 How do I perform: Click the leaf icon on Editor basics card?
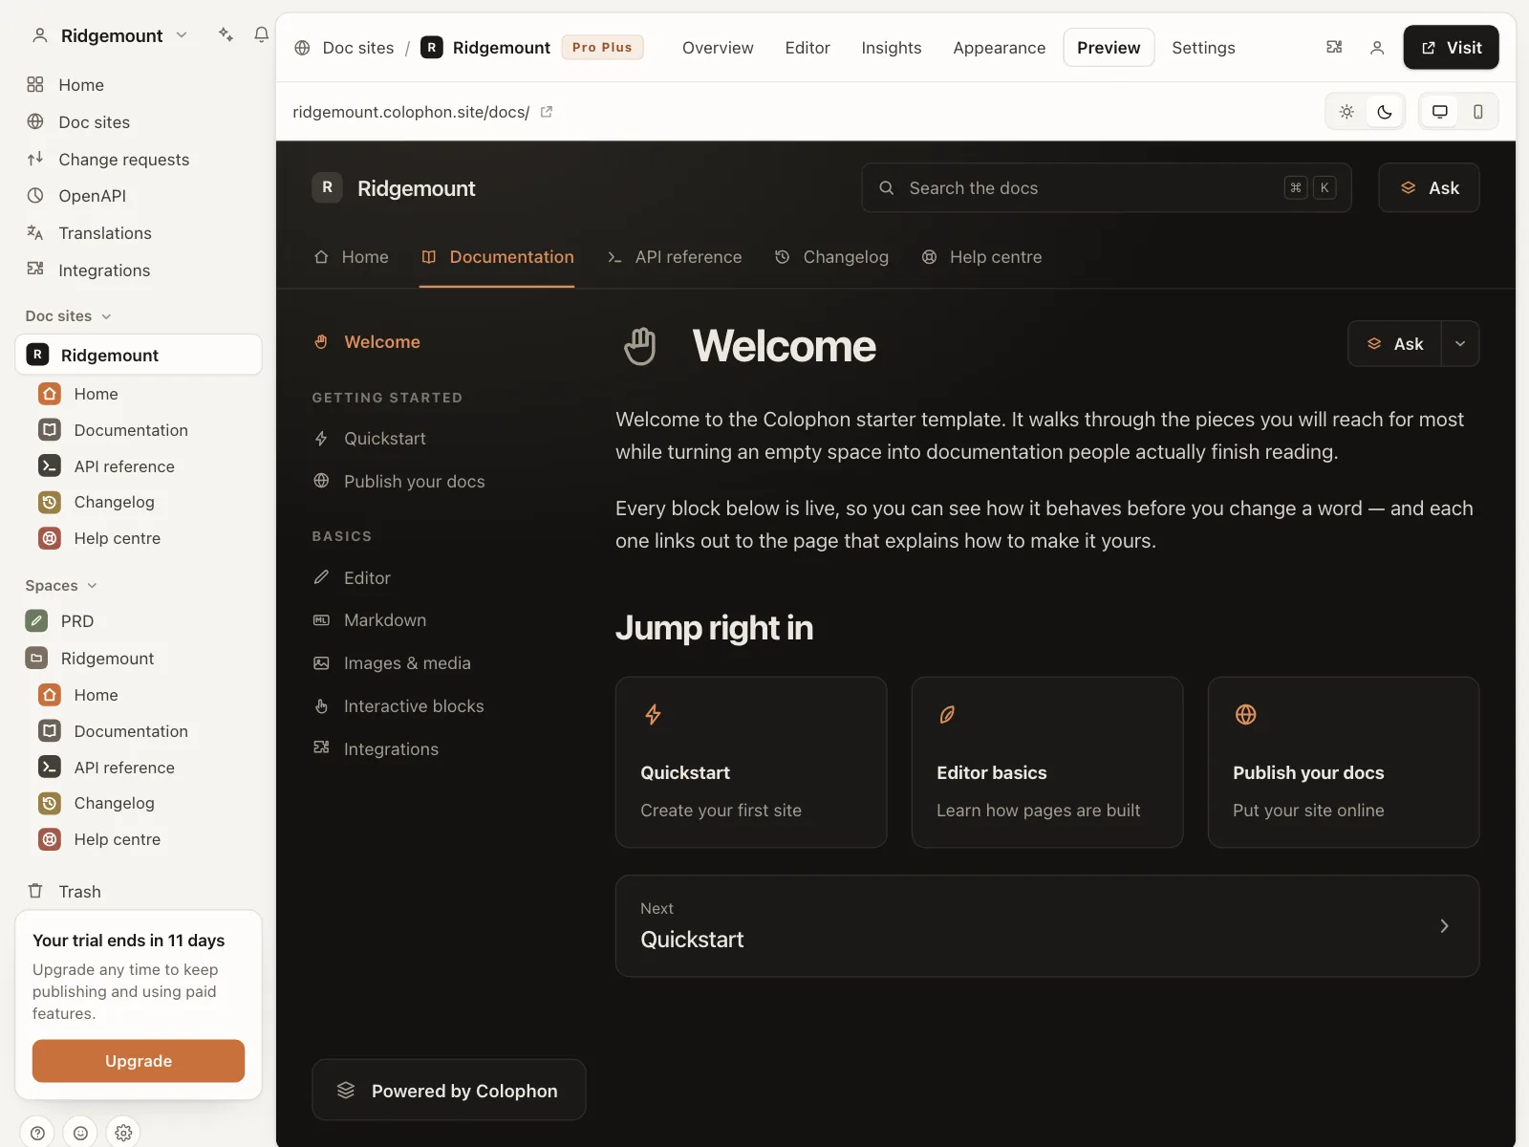click(x=947, y=714)
